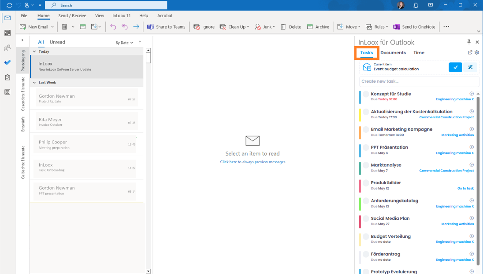Close the InLoox für Outlook pane
Viewport: 483px width, 274px height.
click(477, 42)
